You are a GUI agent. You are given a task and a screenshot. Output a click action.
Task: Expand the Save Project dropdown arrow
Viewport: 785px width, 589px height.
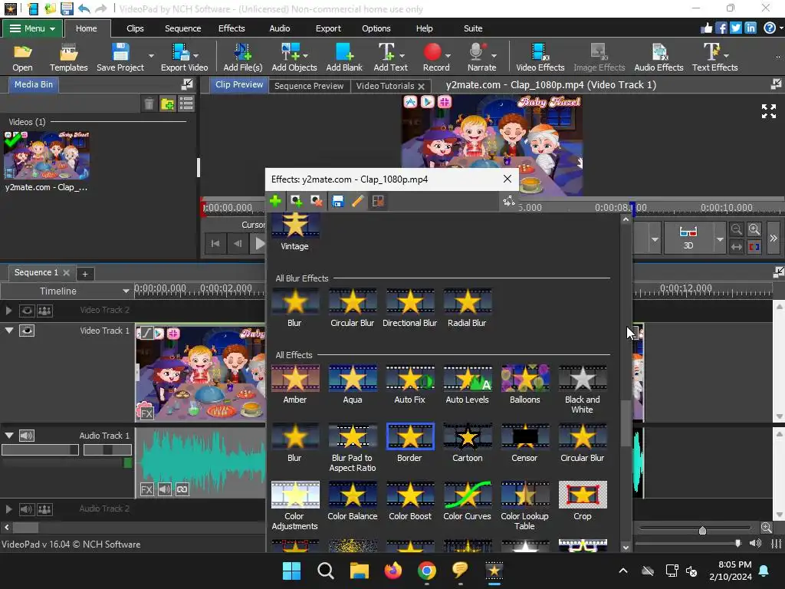coord(151,55)
